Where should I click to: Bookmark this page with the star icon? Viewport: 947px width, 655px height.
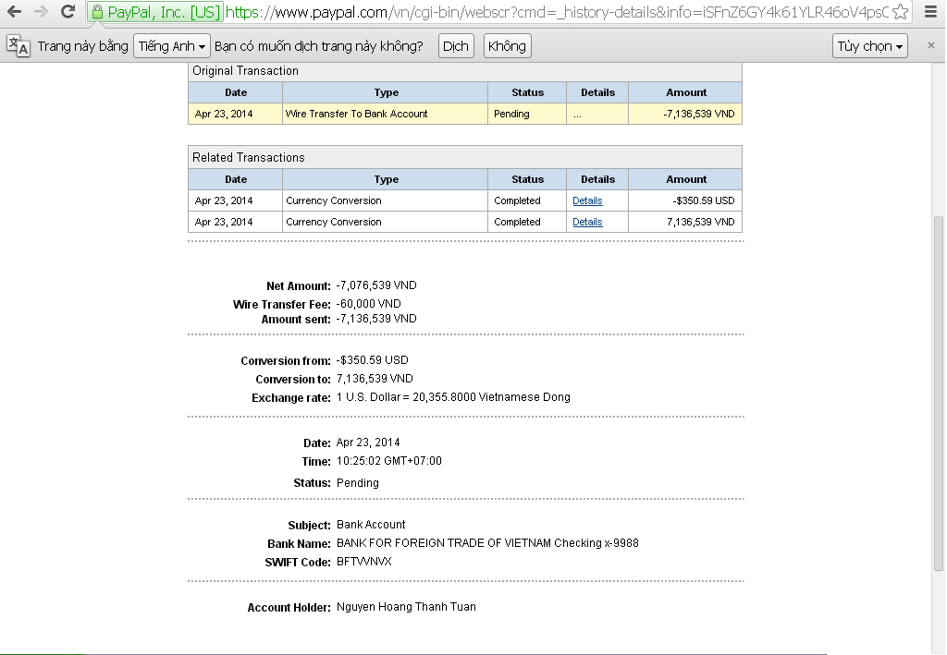[x=900, y=12]
